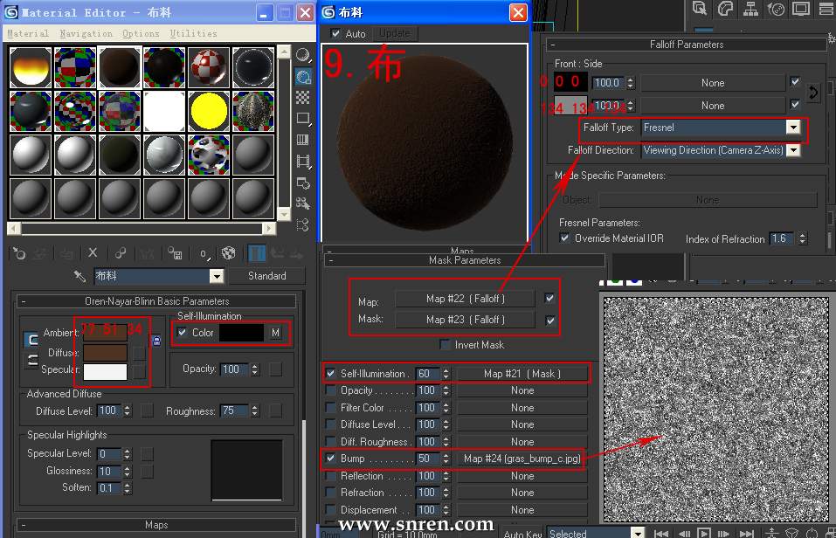
Task: Click the Ambient-Diffuse lock icon
Action: pos(156,341)
